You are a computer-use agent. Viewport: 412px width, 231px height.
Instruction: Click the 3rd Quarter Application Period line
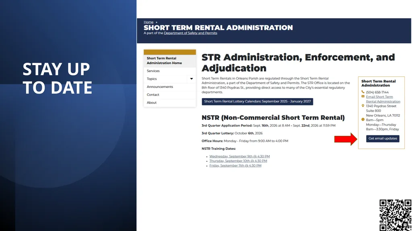(x=268, y=126)
